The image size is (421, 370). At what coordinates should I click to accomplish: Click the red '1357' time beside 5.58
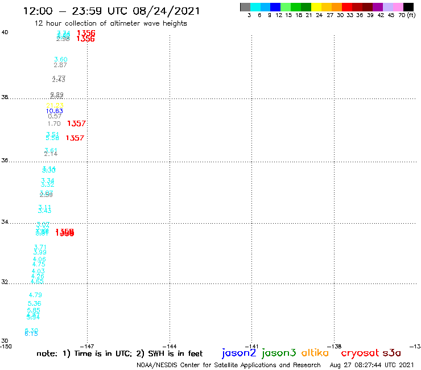(x=75, y=138)
